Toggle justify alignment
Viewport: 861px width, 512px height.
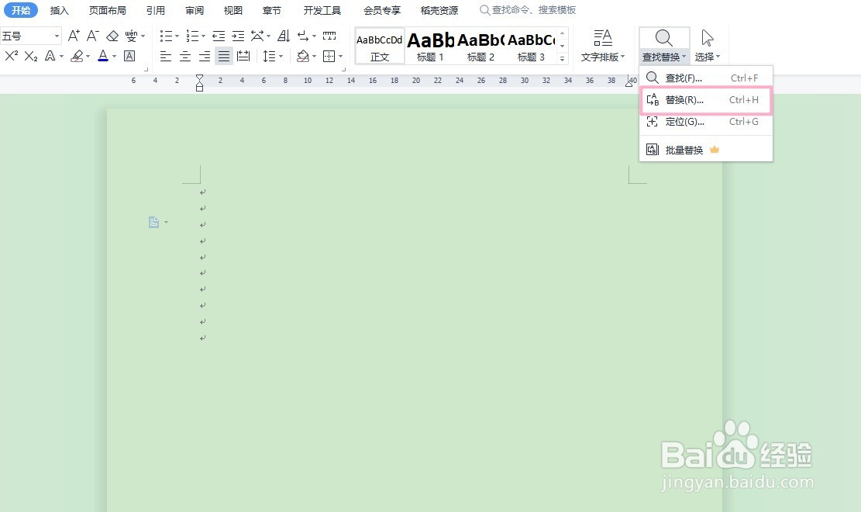click(223, 56)
